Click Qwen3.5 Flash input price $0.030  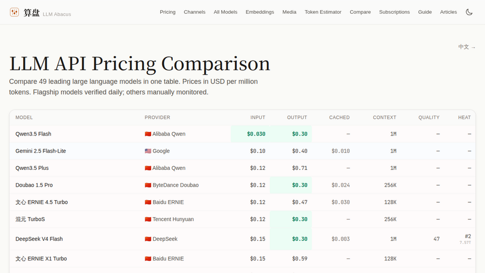tap(256, 134)
